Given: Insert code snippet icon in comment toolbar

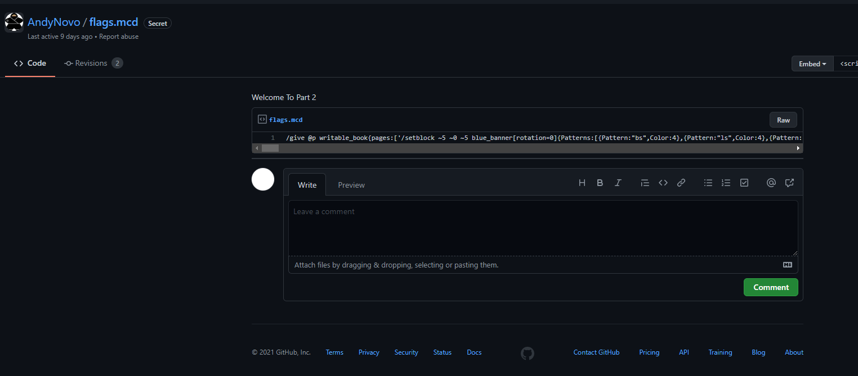Looking at the screenshot, I should (x=663, y=183).
